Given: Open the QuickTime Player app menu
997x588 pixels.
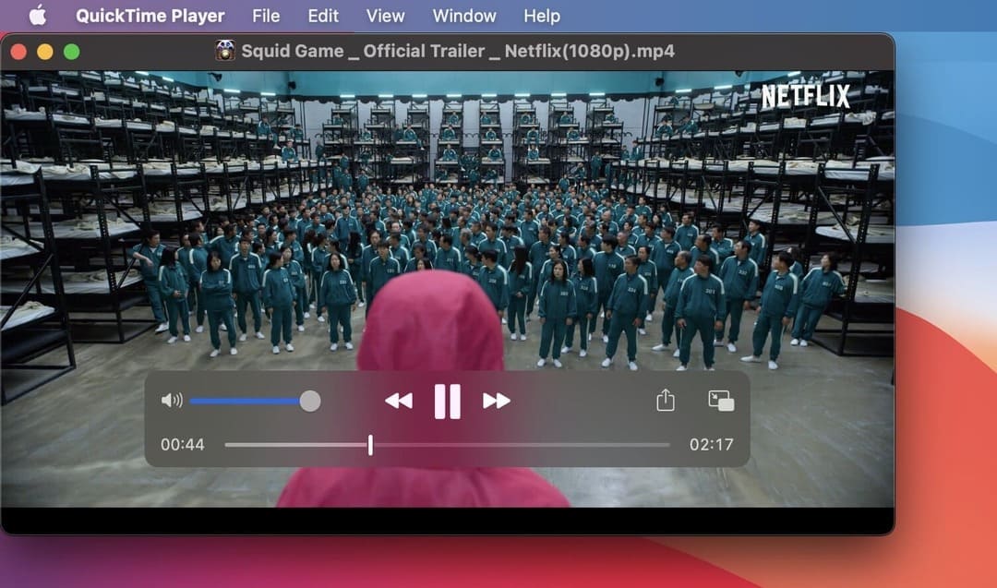Looking at the screenshot, I should [150, 16].
